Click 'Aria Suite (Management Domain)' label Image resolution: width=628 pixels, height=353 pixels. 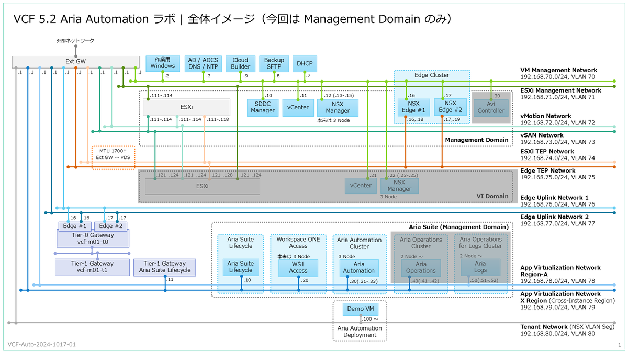458,227
